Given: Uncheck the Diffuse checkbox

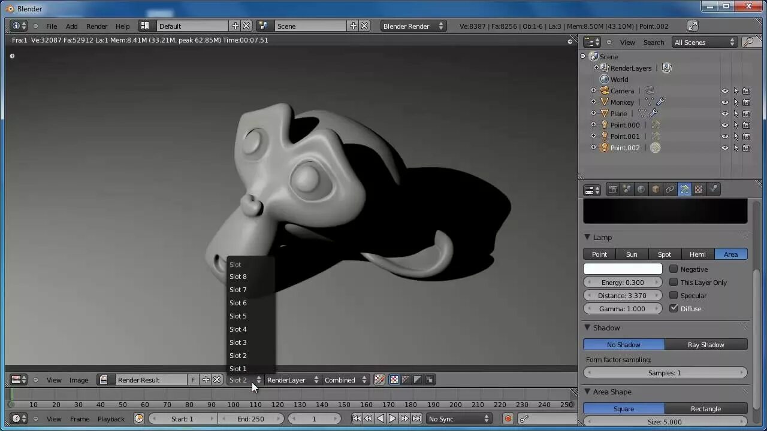Looking at the screenshot, I should coord(674,308).
